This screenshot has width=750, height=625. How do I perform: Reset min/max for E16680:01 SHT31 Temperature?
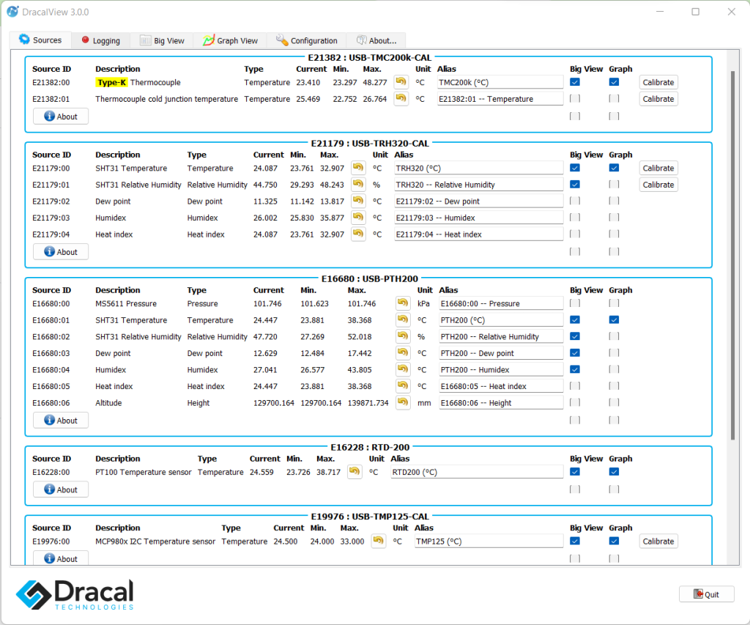(x=403, y=319)
